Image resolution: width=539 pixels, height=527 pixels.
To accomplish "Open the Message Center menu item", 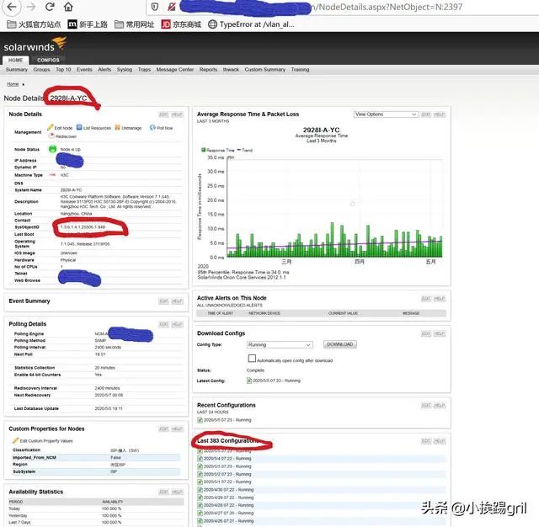I will (175, 70).
